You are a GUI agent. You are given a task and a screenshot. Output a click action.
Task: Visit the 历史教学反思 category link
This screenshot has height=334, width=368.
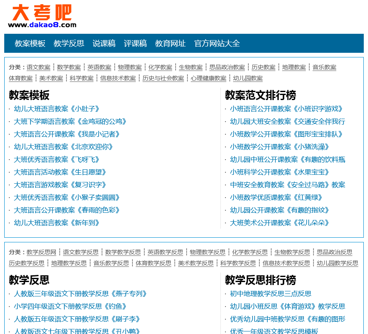pyautogui.click(x=27, y=263)
